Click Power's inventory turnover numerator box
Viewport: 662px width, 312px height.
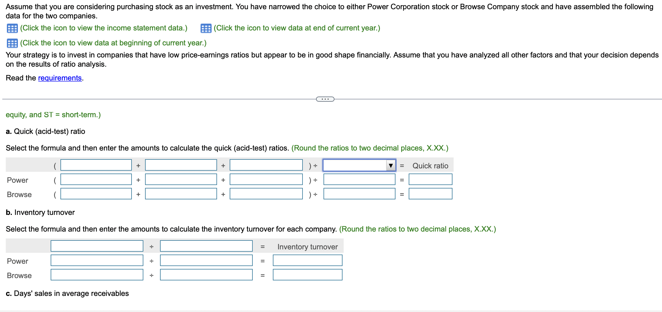click(97, 261)
